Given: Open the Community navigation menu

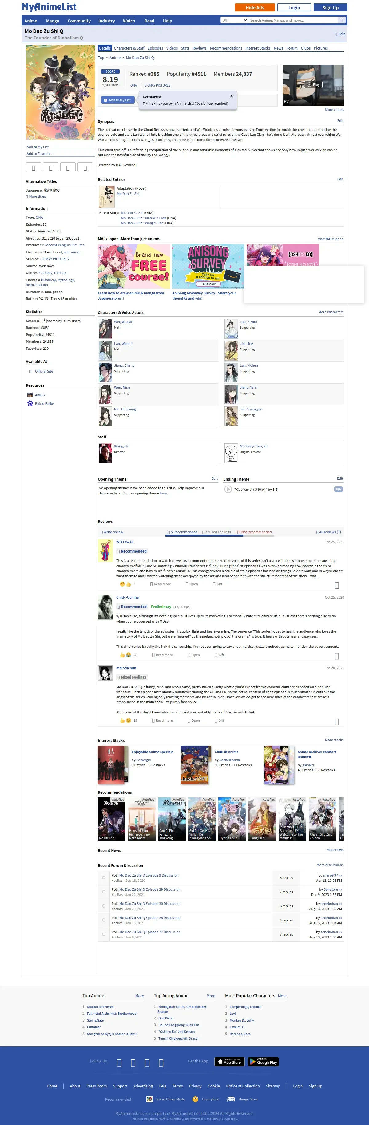Looking at the screenshot, I should point(79,21).
